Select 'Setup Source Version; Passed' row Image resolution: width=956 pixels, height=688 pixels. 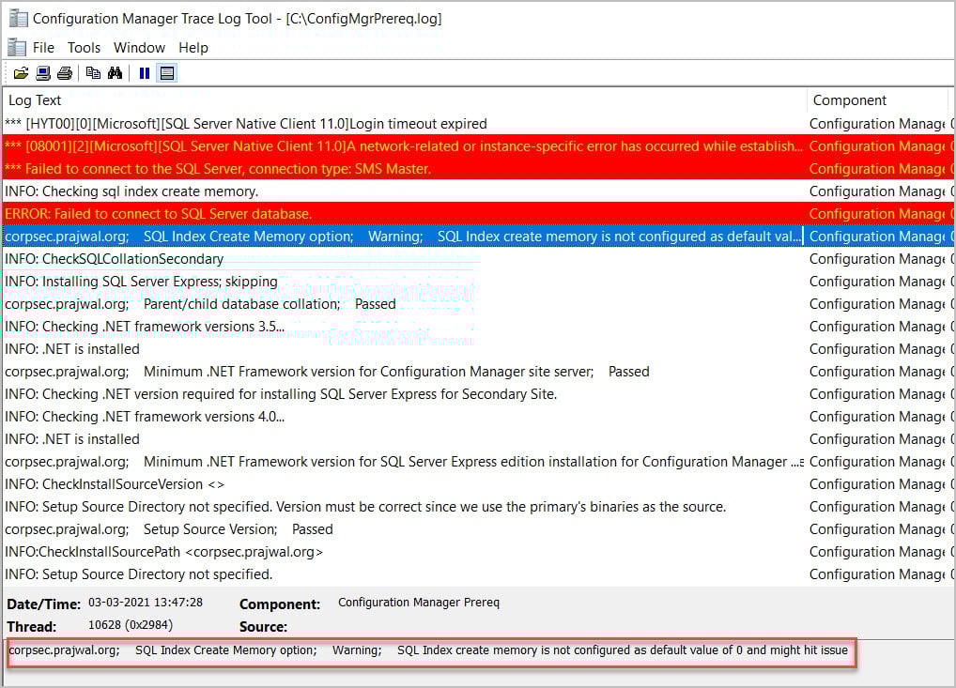click(x=478, y=529)
